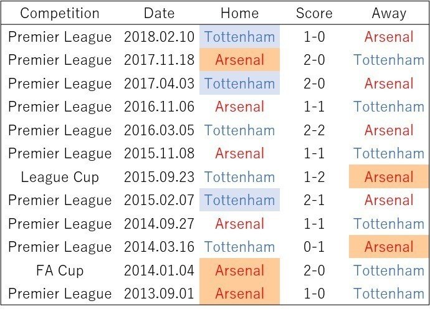Click the Away column header

389,14
